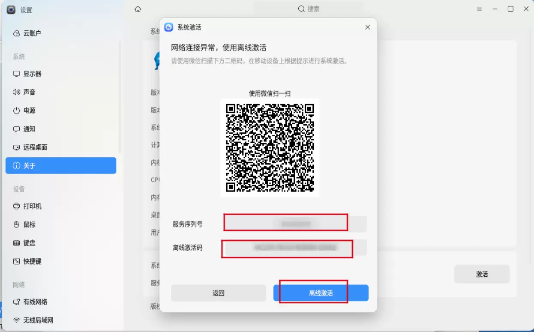
Task: Click the 网络连接异常，使用离线激活 heading
Action: tap(219, 48)
